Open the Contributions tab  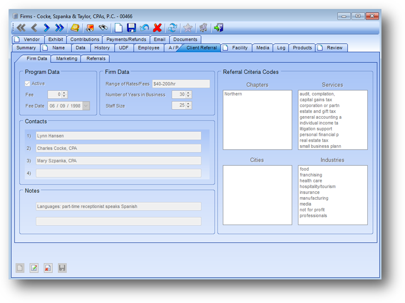[85, 39]
